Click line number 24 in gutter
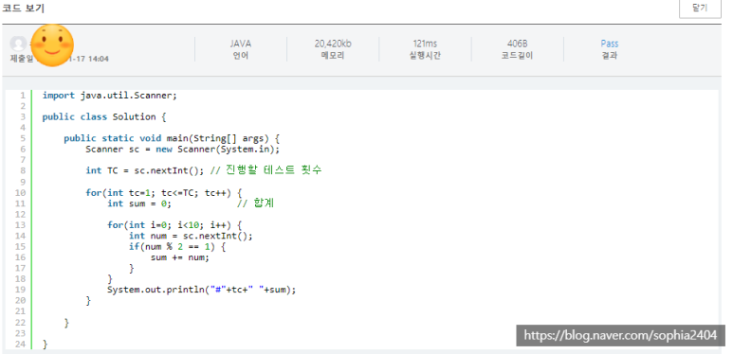The image size is (733, 354). [20, 345]
